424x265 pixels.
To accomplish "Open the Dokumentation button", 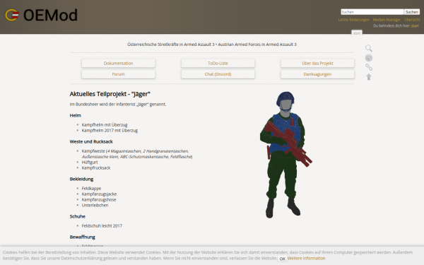I will click(119, 64).
